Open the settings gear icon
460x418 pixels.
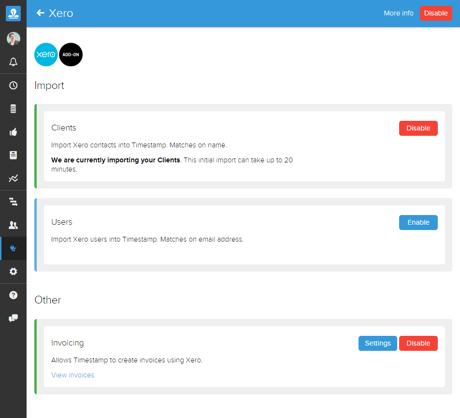(13, 271)
